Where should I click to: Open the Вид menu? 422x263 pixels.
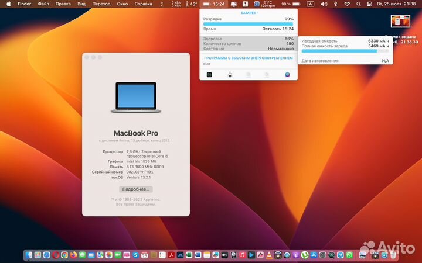coord(81,4)
